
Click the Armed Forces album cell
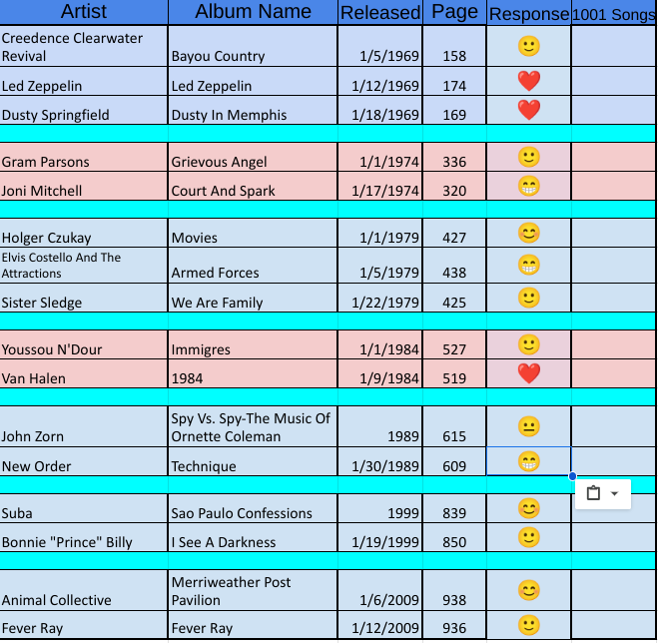point(253,265)
